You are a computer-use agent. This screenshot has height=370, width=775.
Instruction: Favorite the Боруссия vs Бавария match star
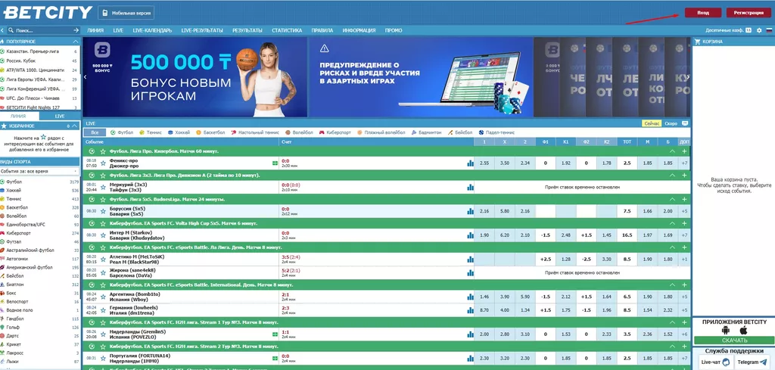click(x=103, y=211)
